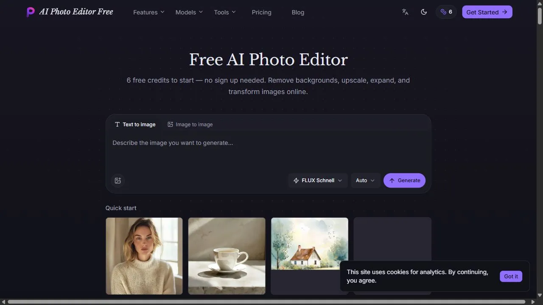This screenshot has width=543, height=305.
Task: Open the Auto aspect ratio dropdown
Action: tap(365, 180)
